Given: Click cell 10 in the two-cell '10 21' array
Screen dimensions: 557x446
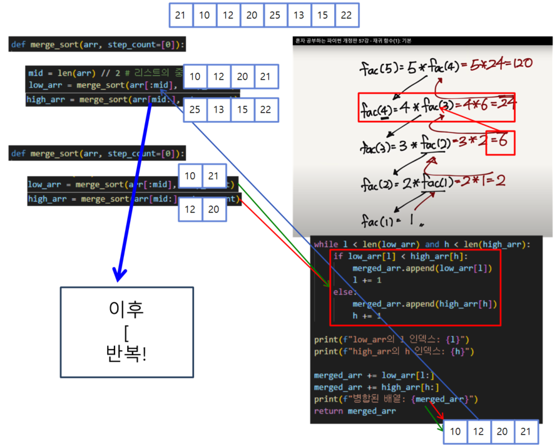Looking at the screenshot, I should click(190, 176).
